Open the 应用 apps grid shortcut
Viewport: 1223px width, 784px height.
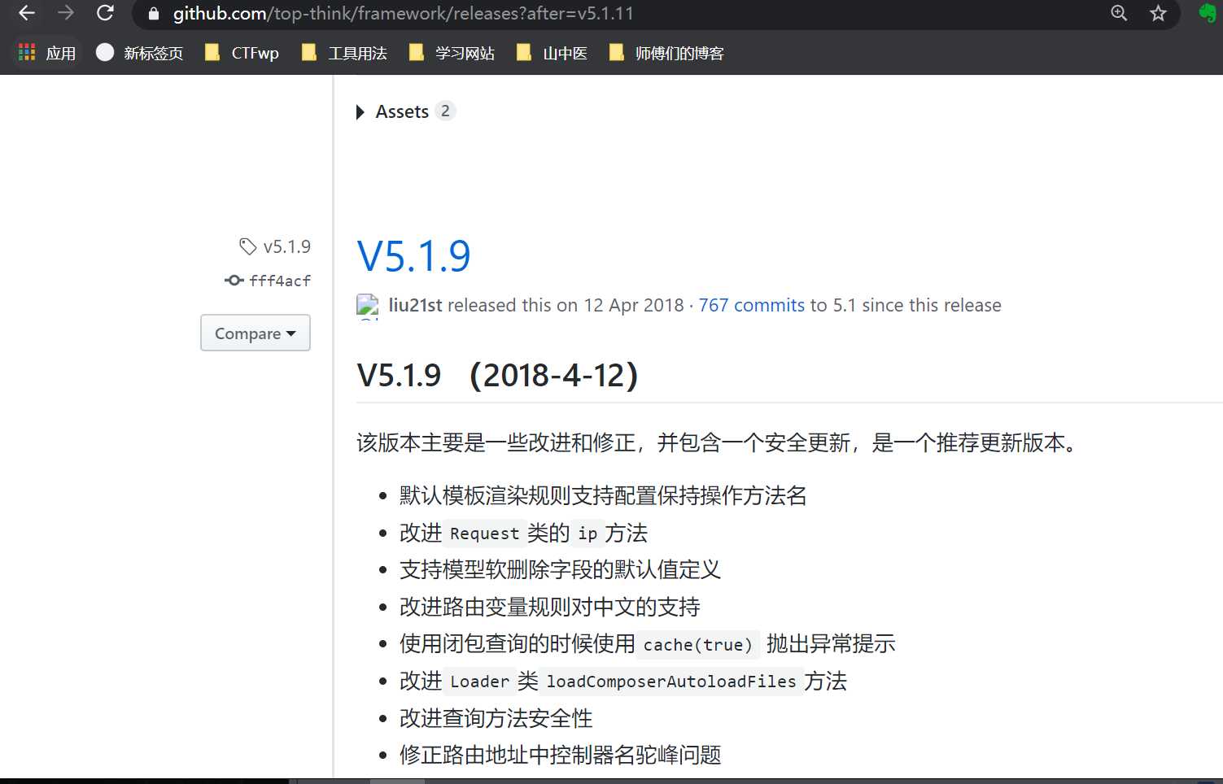(x=47, y=53)
